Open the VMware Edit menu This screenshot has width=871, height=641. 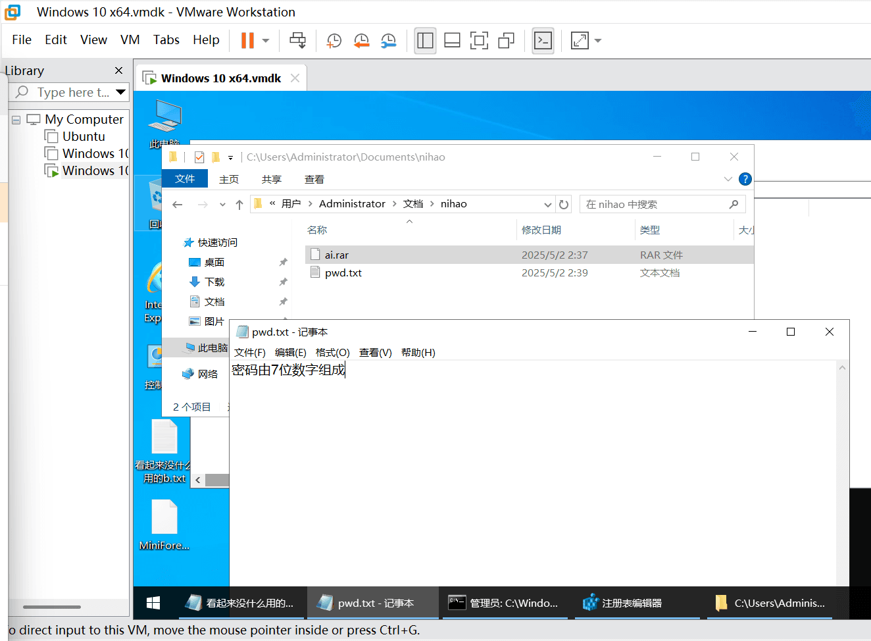(x=56, y=40)
